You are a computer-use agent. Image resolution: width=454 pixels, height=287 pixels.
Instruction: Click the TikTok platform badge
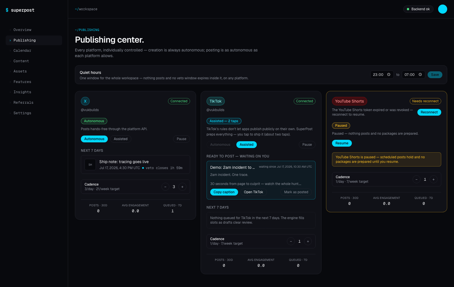[x=216, y=101]
